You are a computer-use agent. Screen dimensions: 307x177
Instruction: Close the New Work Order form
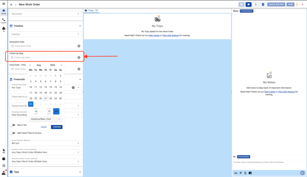[x=302, y=4]
